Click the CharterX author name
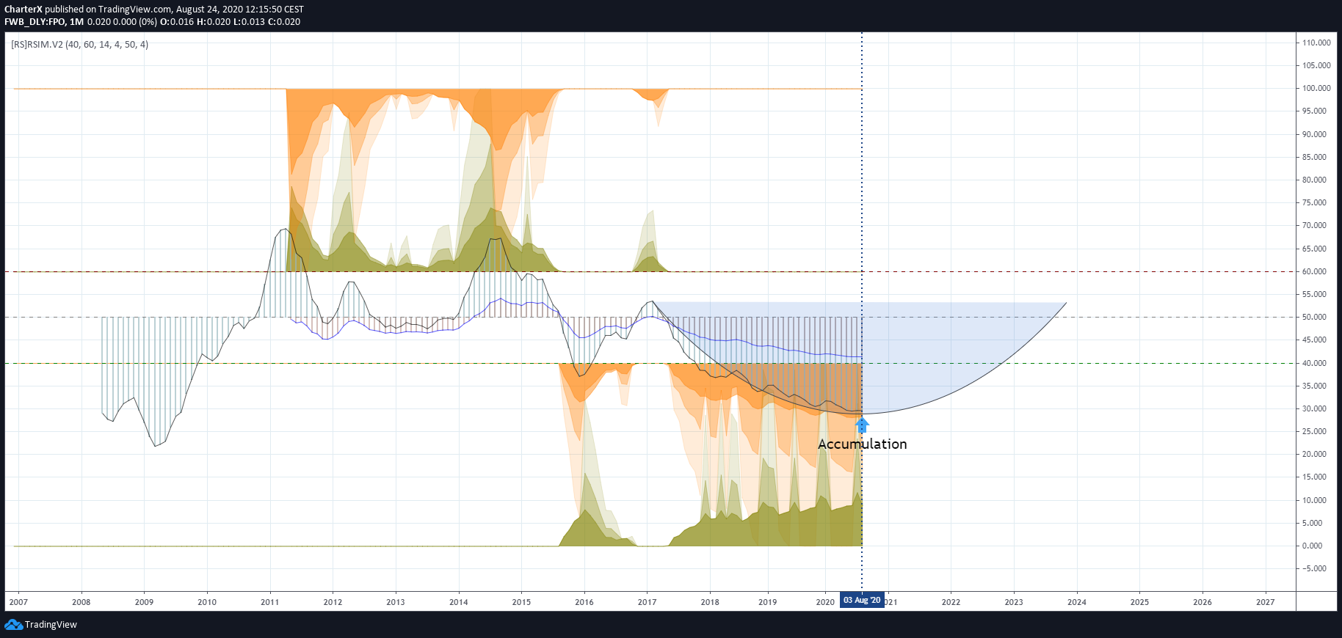 coord(23,10)
